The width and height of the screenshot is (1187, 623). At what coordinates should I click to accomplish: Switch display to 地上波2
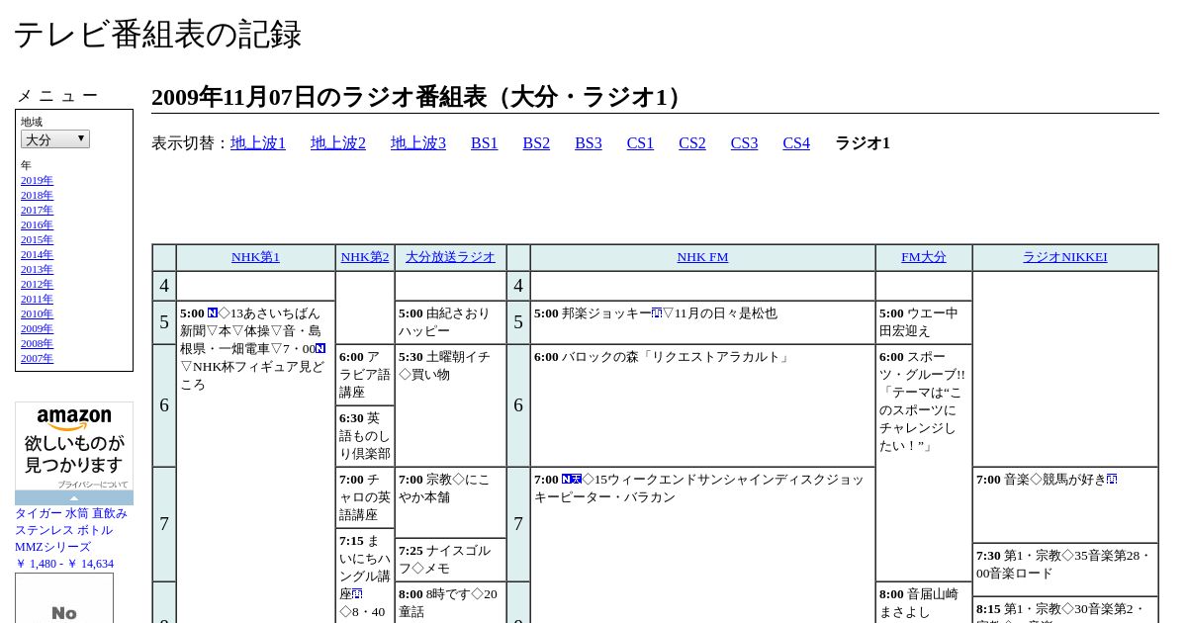click(338, 143)
